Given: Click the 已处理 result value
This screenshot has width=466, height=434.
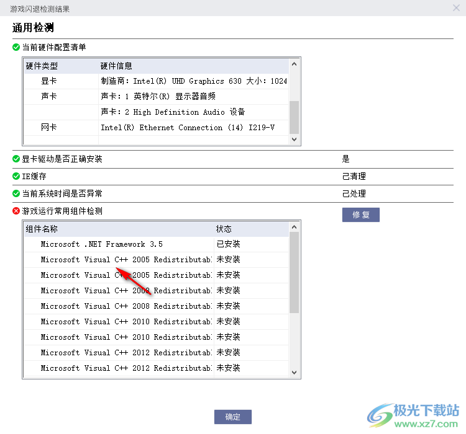Looking at the screenshot, I should tap(354, 193).
